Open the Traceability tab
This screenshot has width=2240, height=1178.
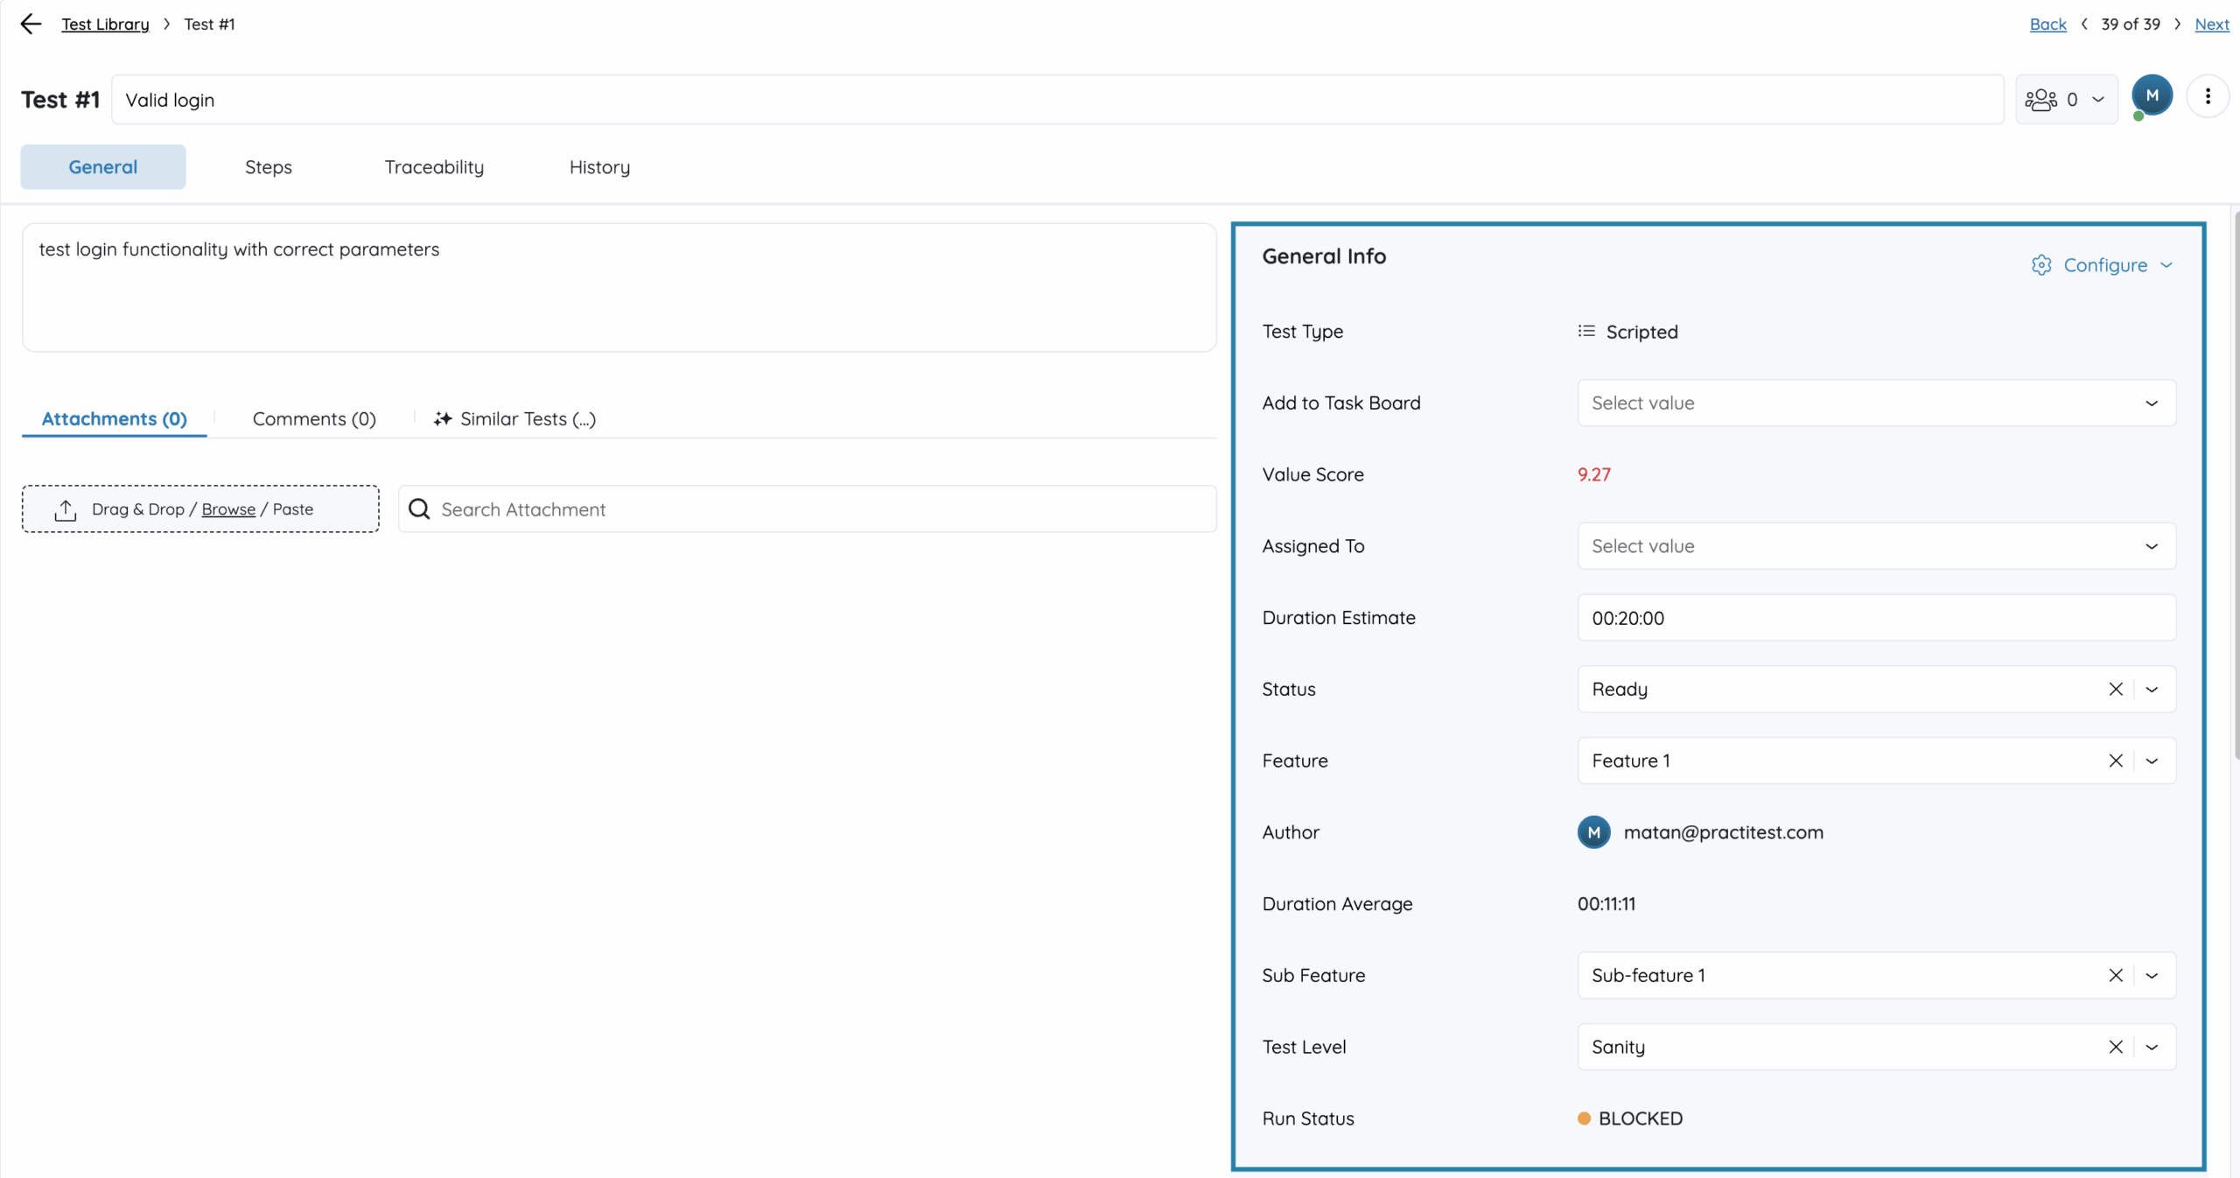(434, 167)
